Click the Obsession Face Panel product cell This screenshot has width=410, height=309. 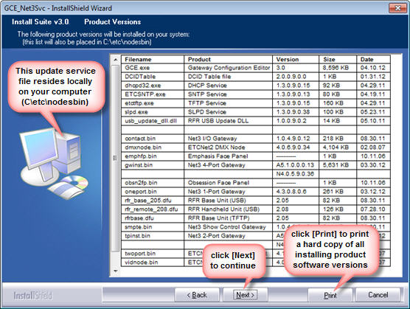click(x=229, y=183)
